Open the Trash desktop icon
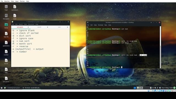This screenshot has height=99, width=176. tap(6, 8)
